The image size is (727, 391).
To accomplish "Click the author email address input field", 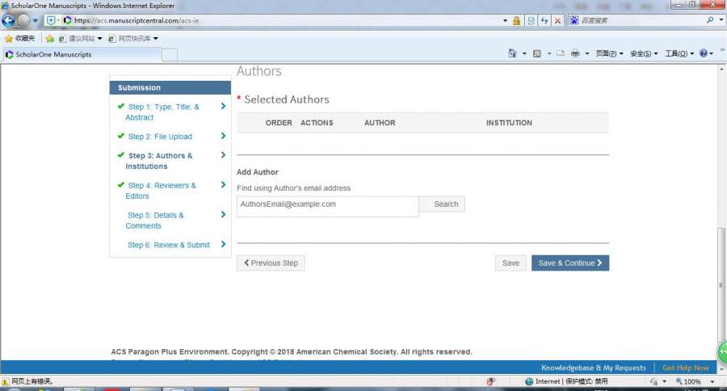I will tap(327, 206).
